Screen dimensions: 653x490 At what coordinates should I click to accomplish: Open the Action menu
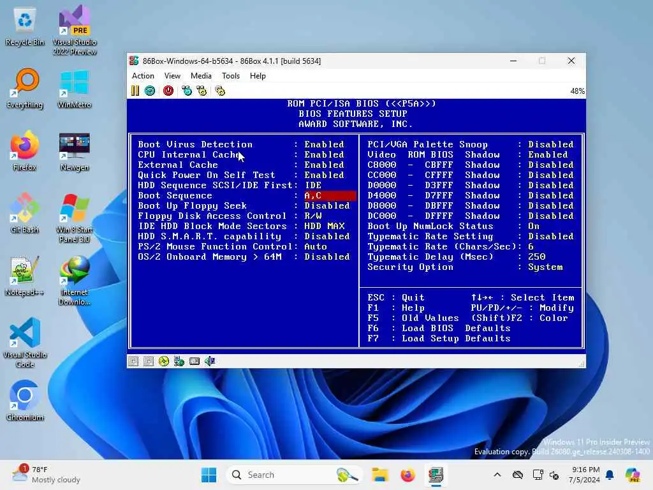143,76
